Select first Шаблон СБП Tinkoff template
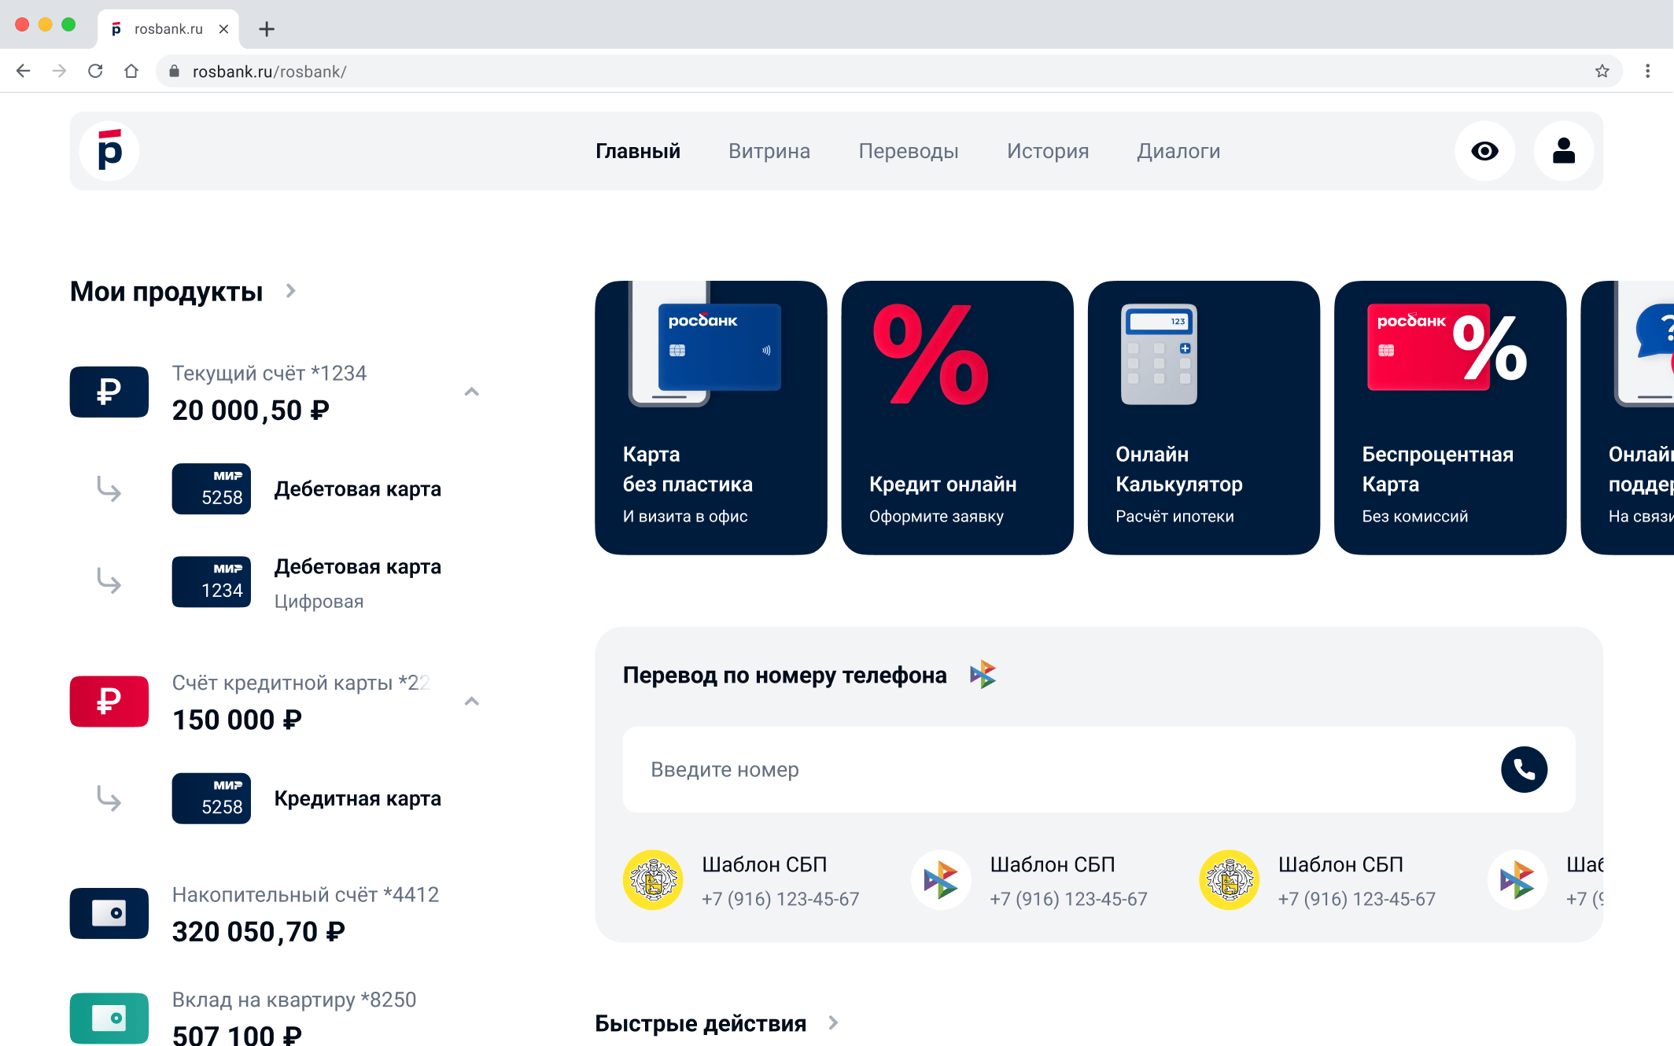The width and height of the screenshot is (1674, 1046). point(741,880)
